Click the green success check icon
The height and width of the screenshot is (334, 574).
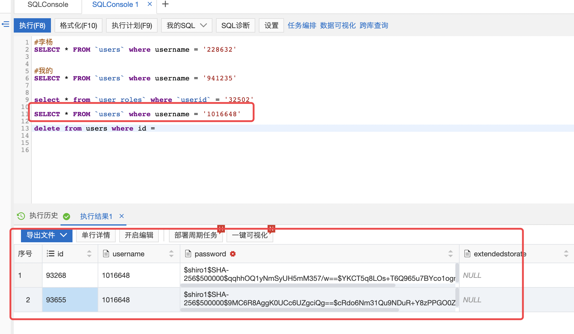click(67, 217)
